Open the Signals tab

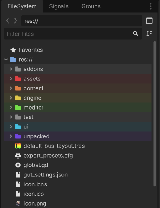[x=59, y=6]
